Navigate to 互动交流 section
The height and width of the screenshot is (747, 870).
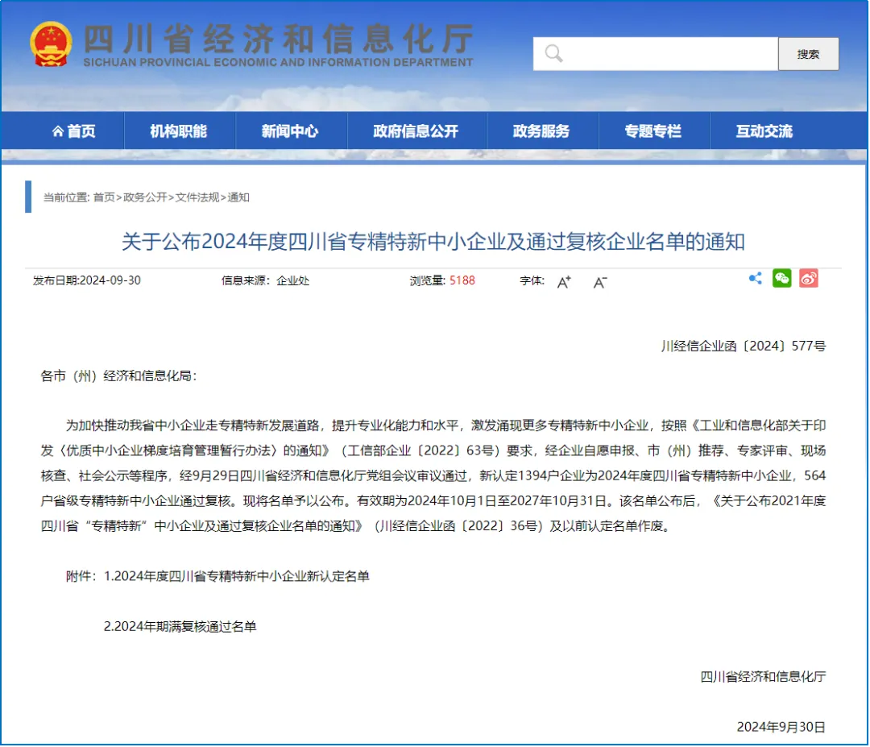pos(764,131)
